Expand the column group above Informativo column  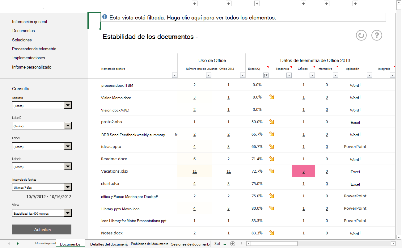[x=327, y=3]
